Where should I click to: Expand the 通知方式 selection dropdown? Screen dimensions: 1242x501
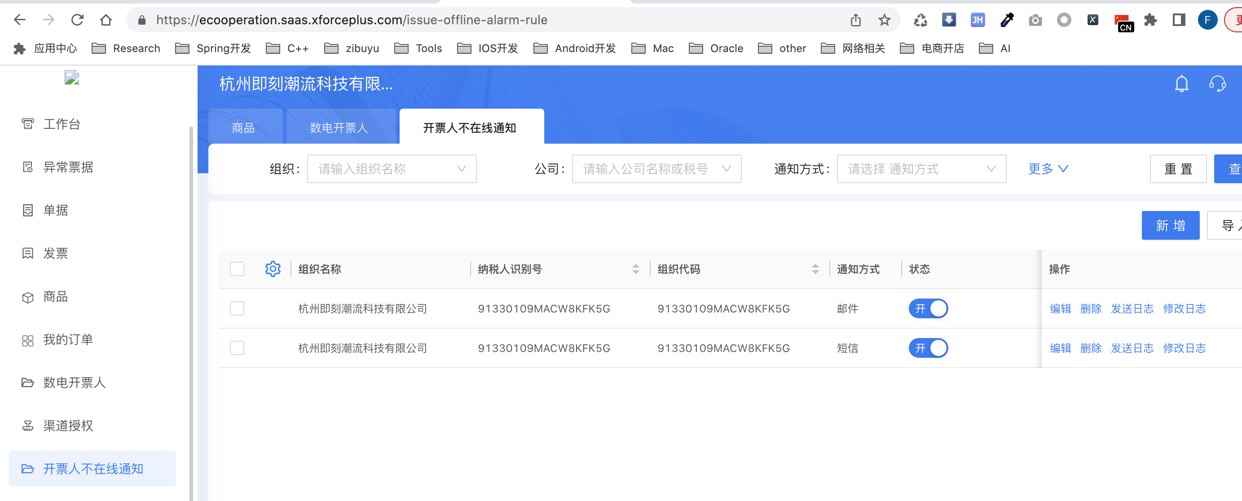click(921, 169)
